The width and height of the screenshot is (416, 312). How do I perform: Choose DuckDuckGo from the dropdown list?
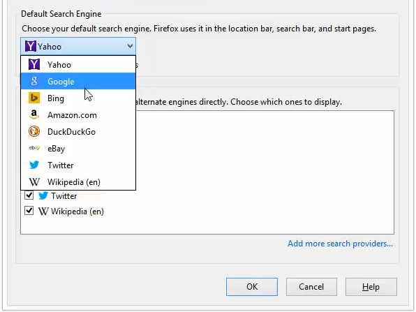click(78, 132)
